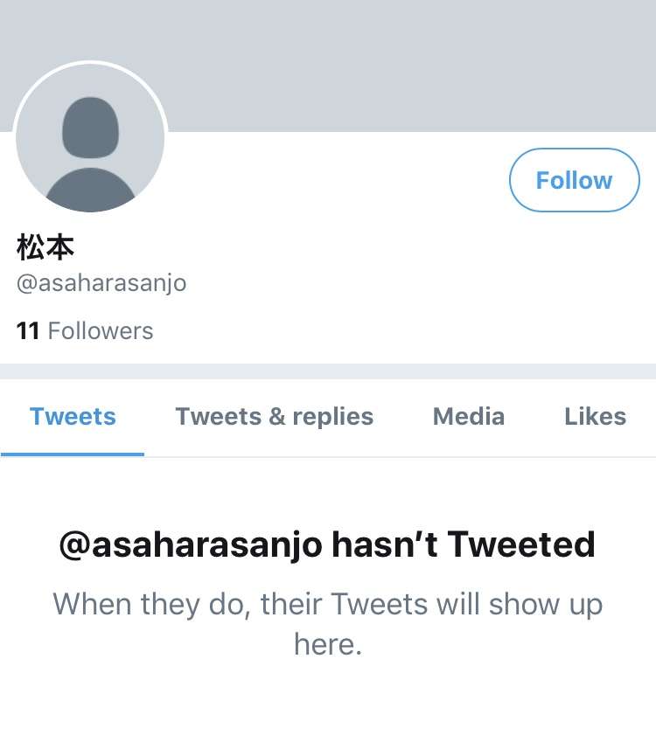Tap the @asaharasanjo handle under the name
This screenshot has width=656, height=749.
(101, 283)
